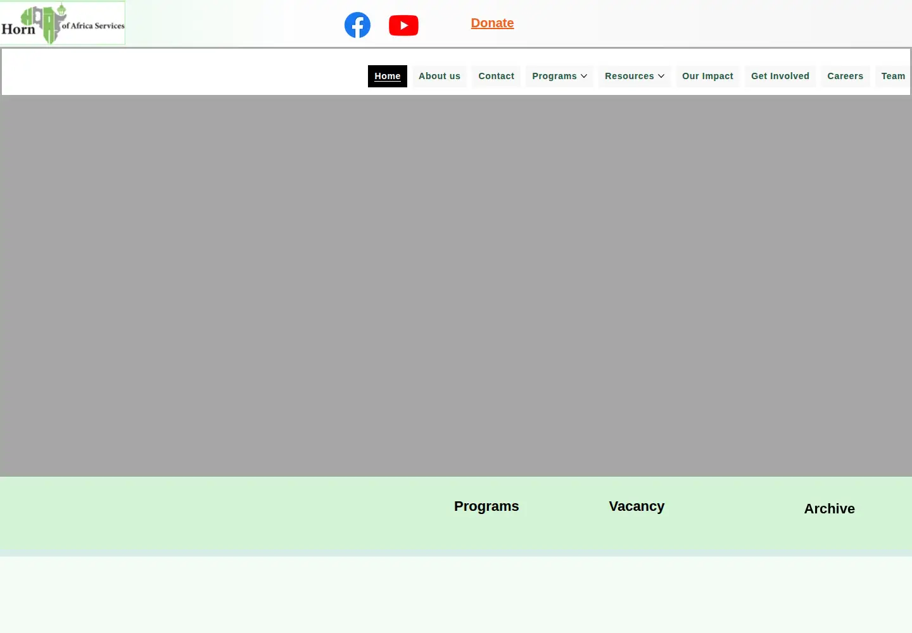Viewport: 912px width, 633px height.
Task: Click the Donate link
Action: coord(492,23)
